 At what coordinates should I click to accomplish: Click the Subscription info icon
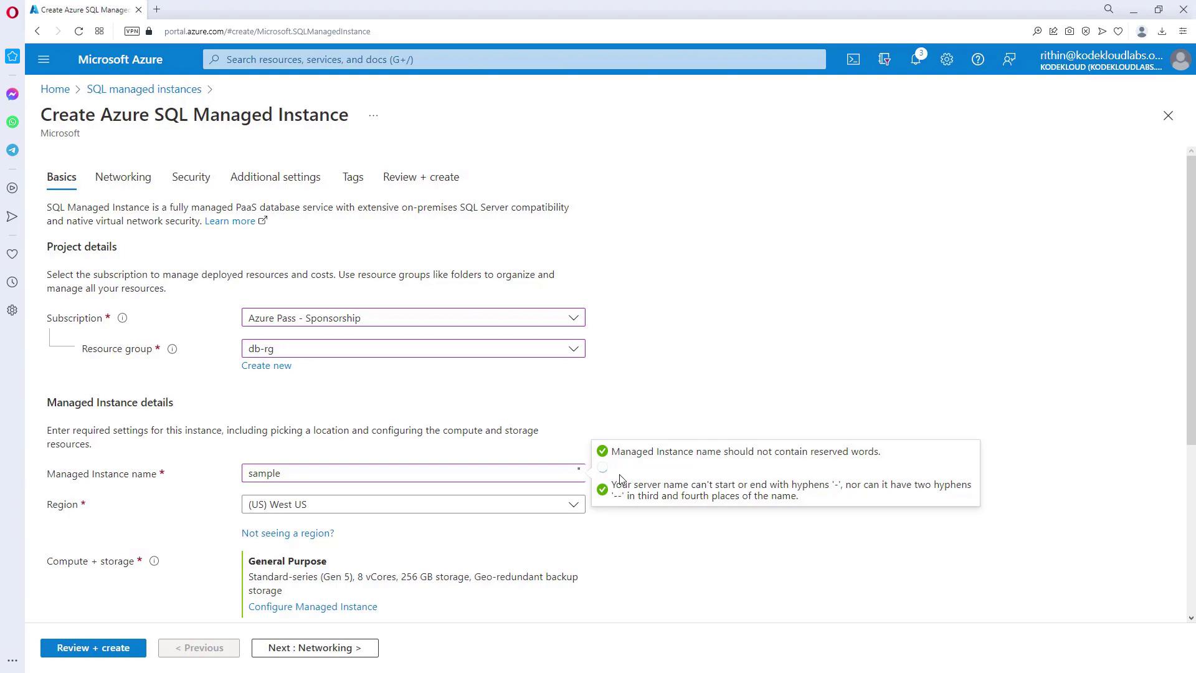pyautogui.click(x=123, y=318)
